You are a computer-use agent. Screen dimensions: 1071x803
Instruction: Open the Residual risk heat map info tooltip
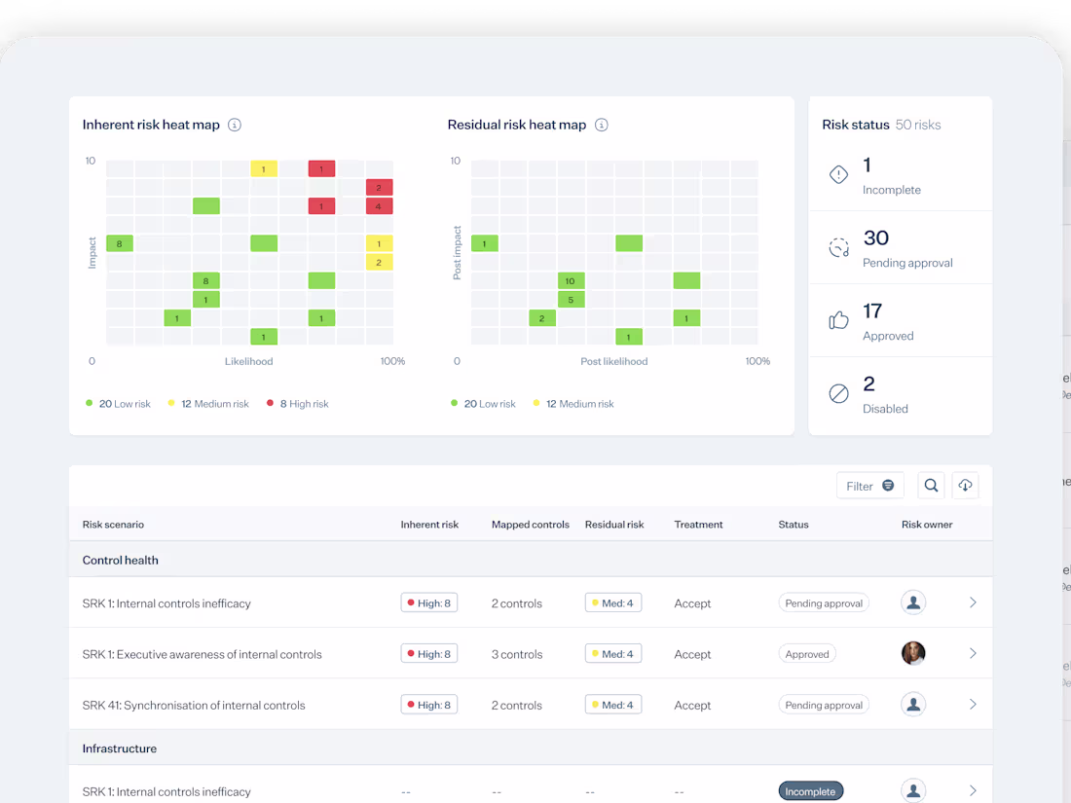tap(602, 125)
